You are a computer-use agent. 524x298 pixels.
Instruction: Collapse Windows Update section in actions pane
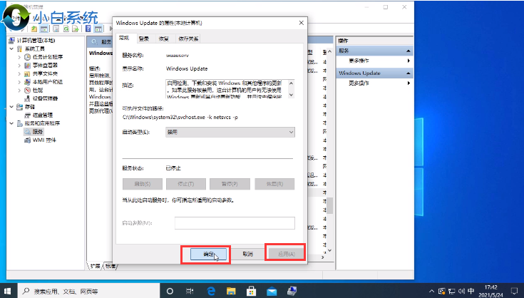(408, 73)
